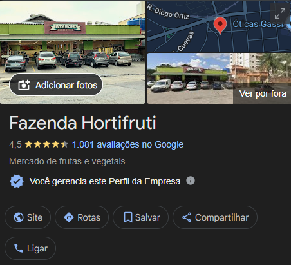Click the Ligar button text
The image size is (291, 265).
(37, 248)
